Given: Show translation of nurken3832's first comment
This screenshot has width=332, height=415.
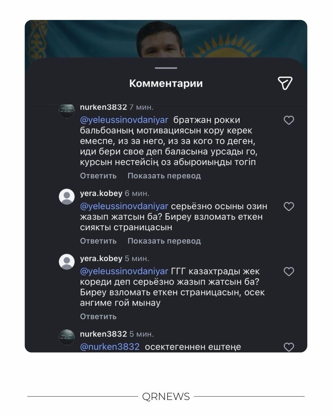Looking at the screenshot, I should pyautogui.click(x=164, y=176).
